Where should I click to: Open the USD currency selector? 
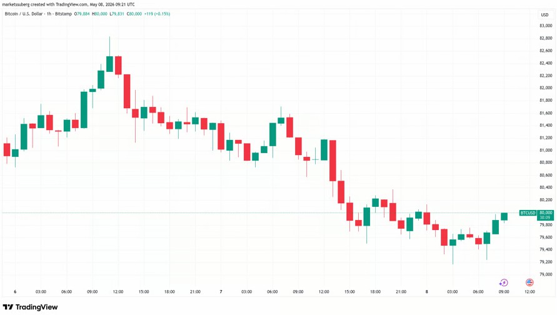pos(544,14)
